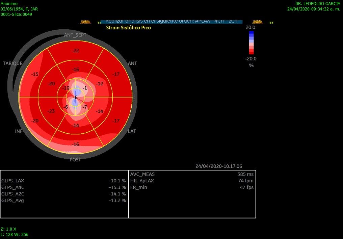Click the apical segment with value -7

(x=85, y=107)
